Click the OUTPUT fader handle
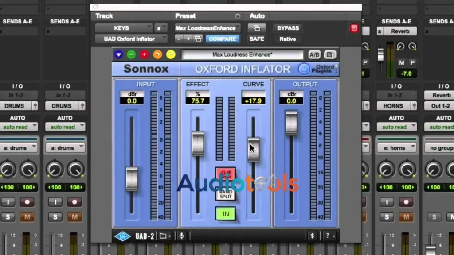 [291, 123]
